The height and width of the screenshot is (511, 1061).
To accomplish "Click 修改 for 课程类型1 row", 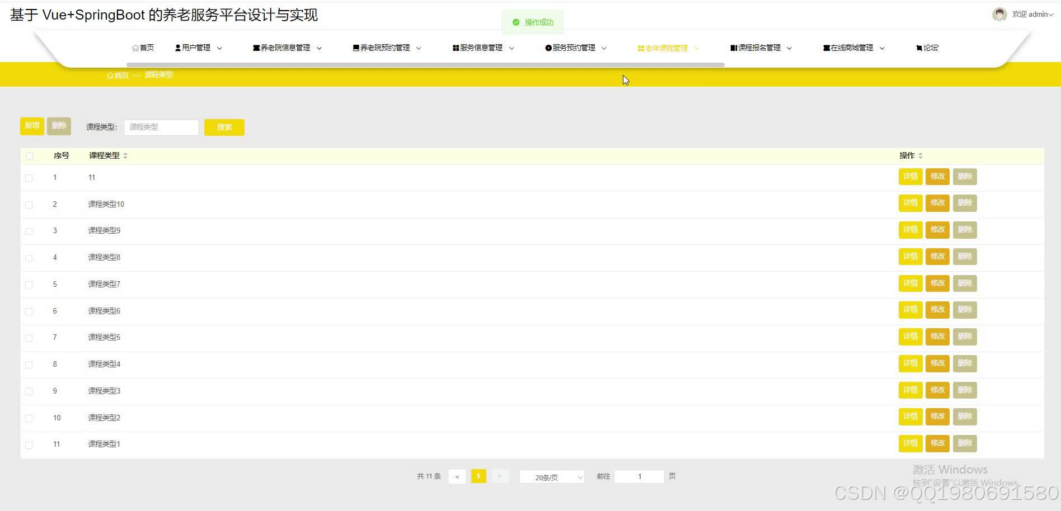I will point(937,443).
